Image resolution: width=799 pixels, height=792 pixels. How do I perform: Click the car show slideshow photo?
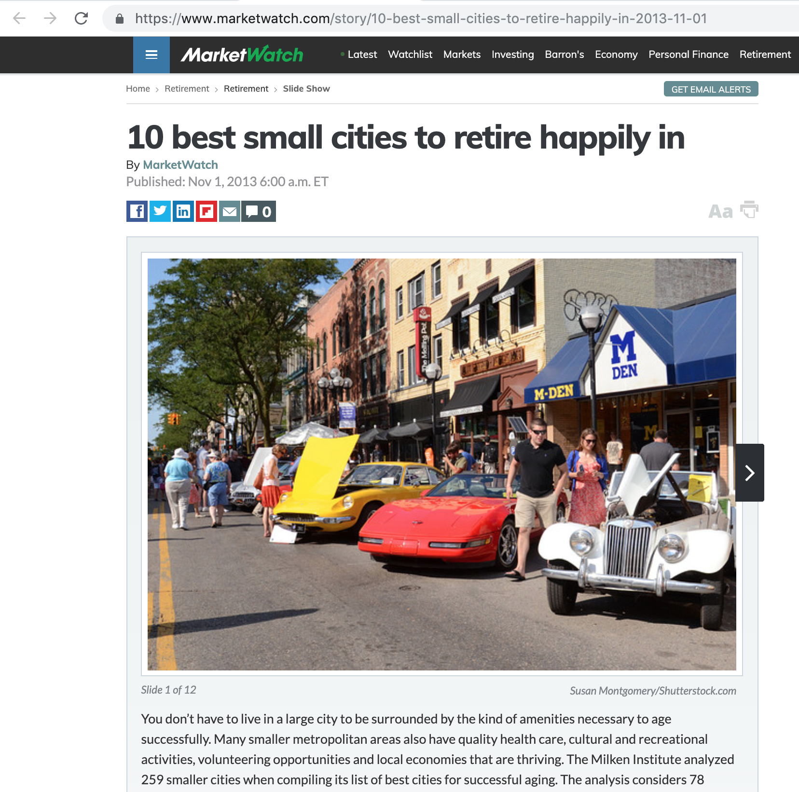pyautogui.click(x=441, y=464)
